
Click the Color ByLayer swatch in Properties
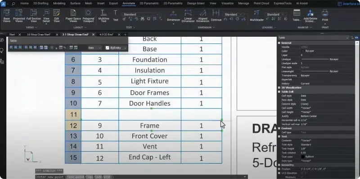[303, 51]
